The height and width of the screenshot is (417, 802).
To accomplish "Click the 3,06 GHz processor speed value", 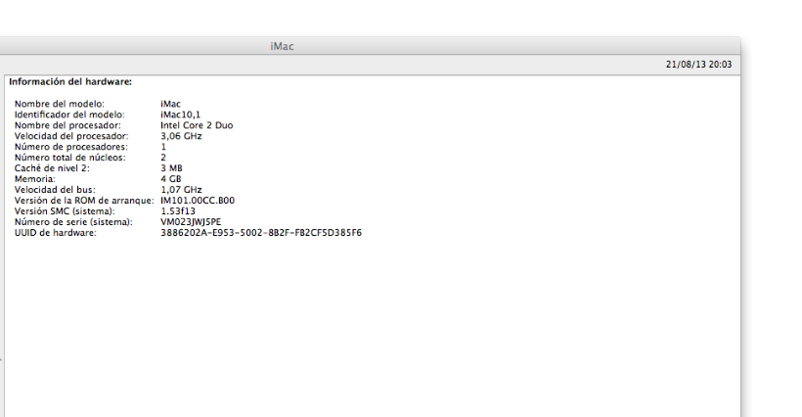I will (x=181, y=136).
